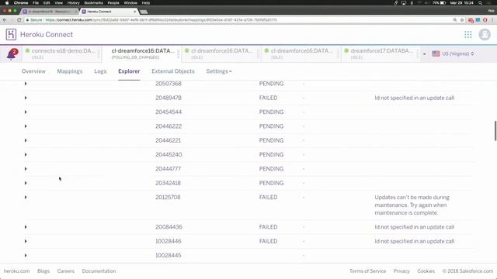Open the Terms of Service link
The width and height of the screenshot is (497, 279).
click(367, 271)
